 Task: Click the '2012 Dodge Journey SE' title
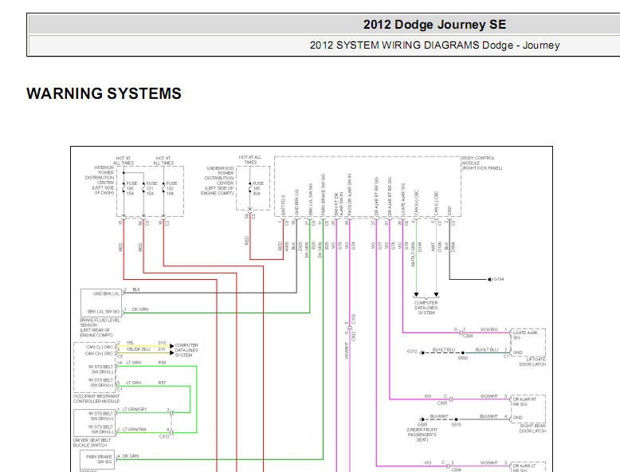434,25
